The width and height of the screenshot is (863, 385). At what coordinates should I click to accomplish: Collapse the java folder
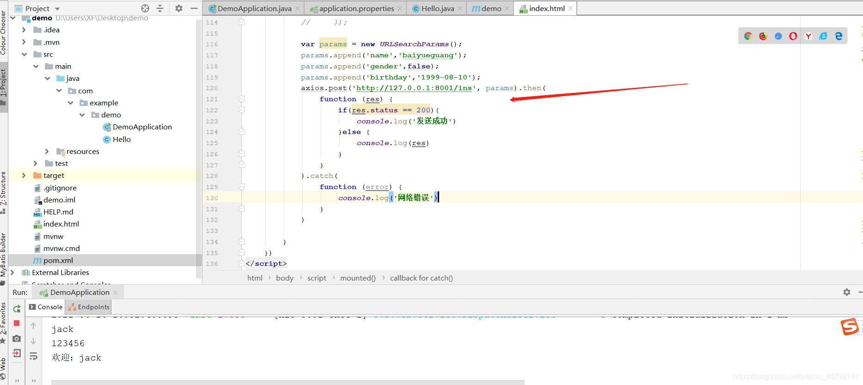click(x=47, y=78)
